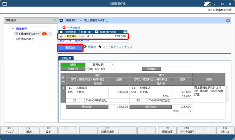The height and width of the screenshot is (140, 235).
Task: Click row number 1 in journal grid
Action: 63,88
